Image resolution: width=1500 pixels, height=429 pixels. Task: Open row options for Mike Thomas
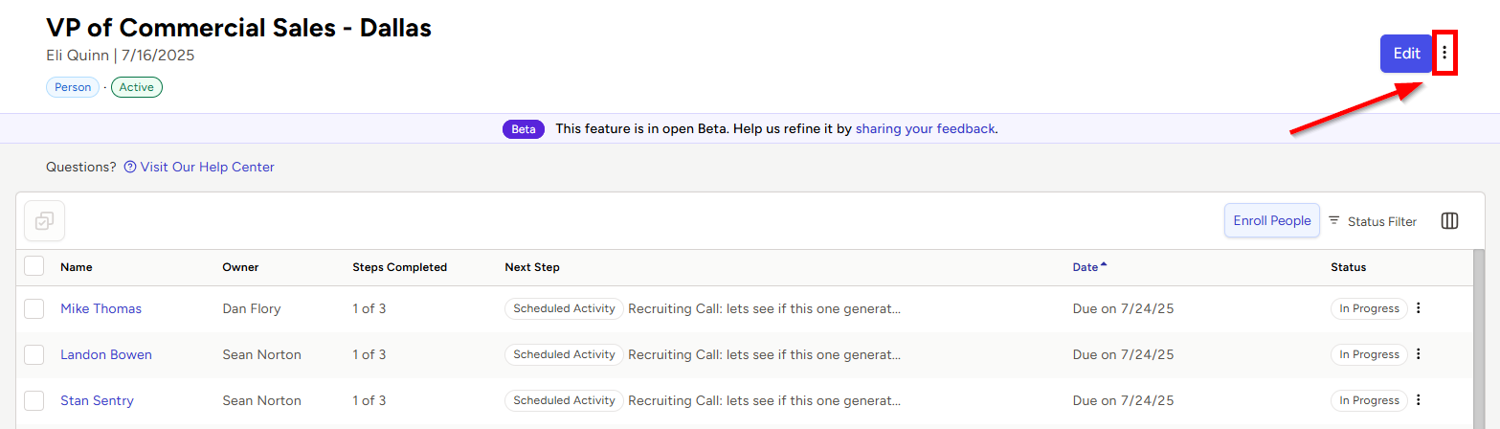1419,308
